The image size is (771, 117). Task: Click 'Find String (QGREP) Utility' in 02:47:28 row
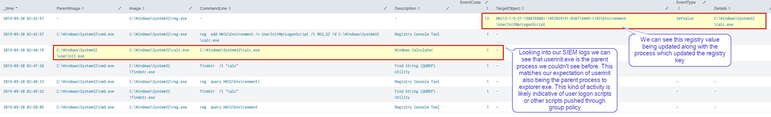coord(415,69)
